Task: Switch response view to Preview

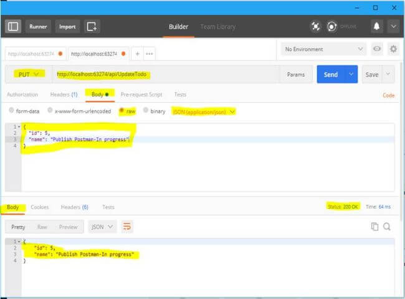Action: tap(68, 227)
